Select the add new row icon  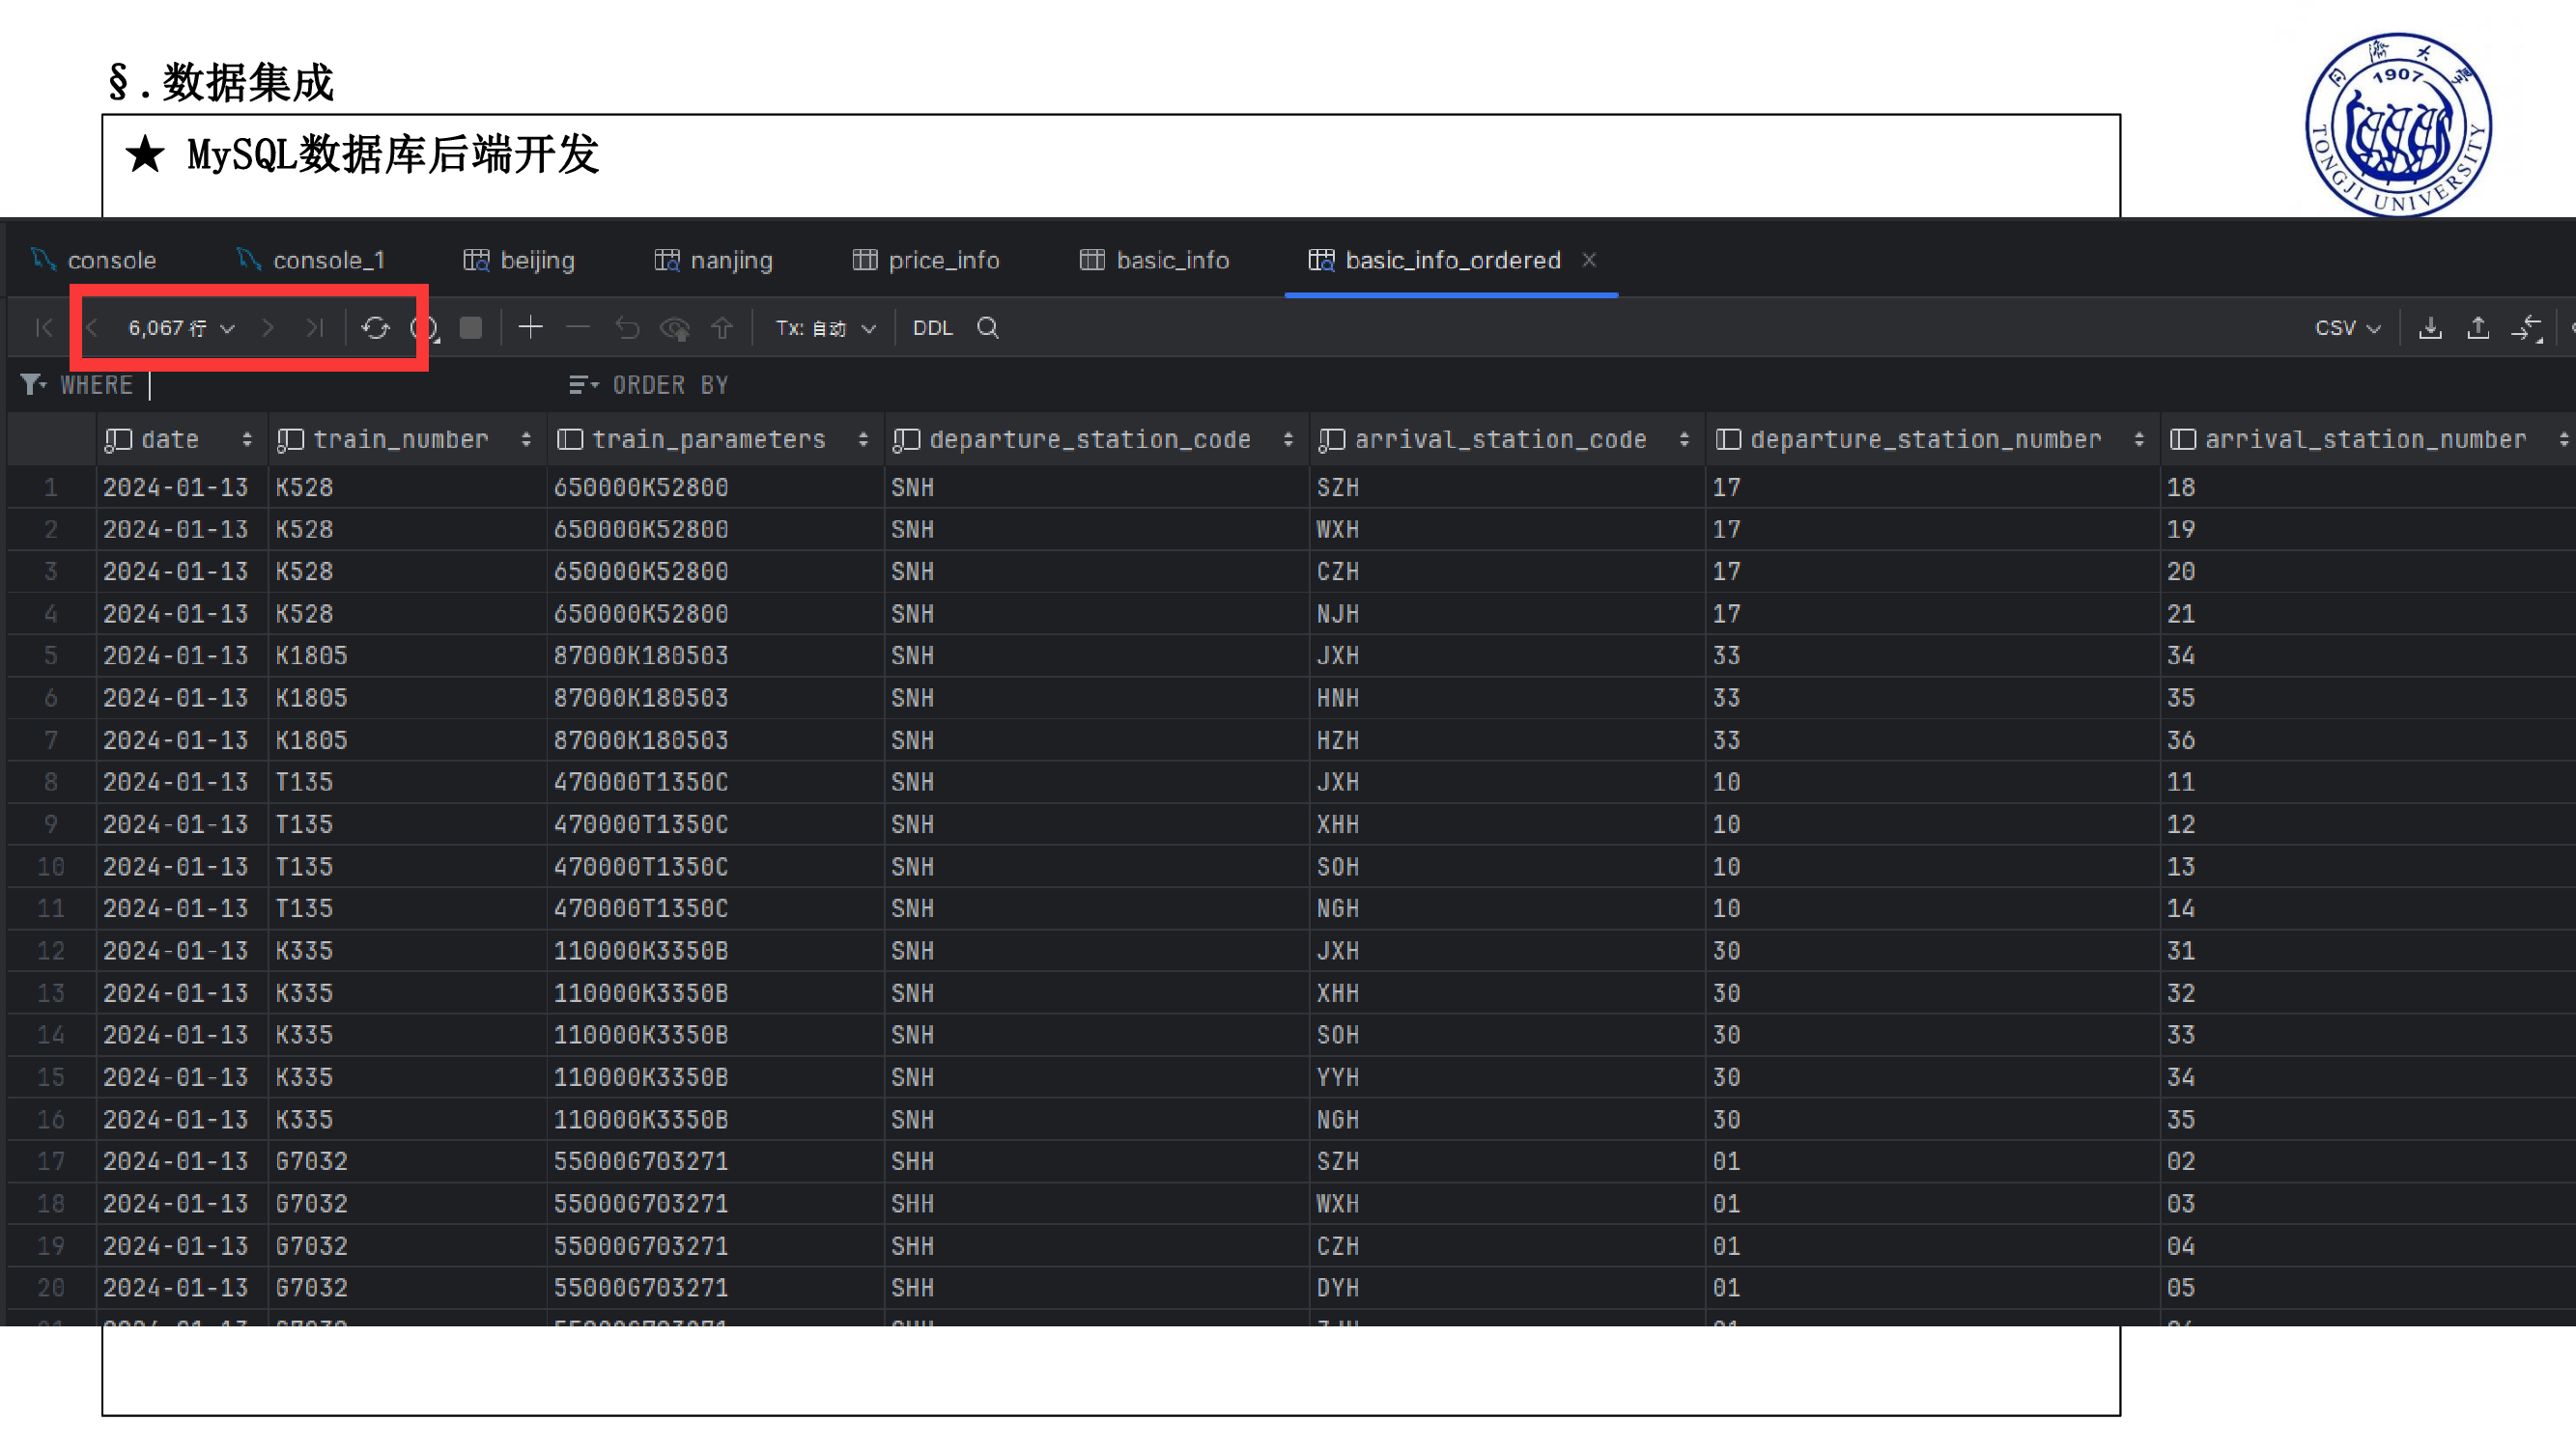(x=530, y=328)
